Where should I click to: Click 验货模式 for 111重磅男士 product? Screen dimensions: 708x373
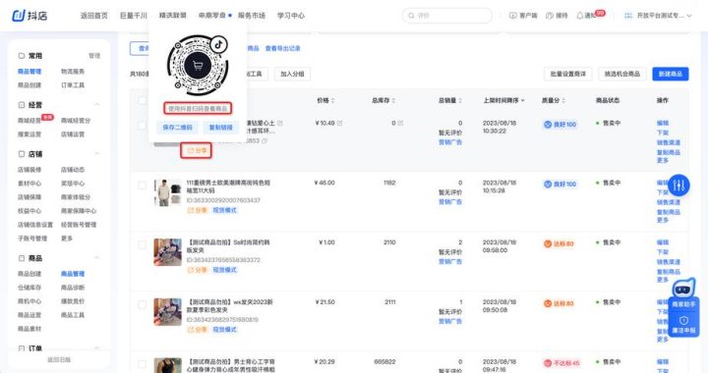click(x=225, y=210)
